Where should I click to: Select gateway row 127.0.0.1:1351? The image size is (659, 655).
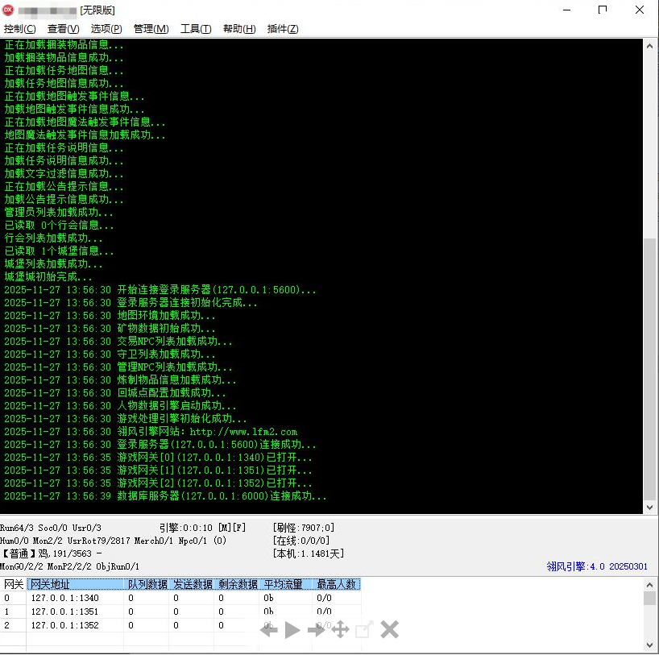coord(64,611)
